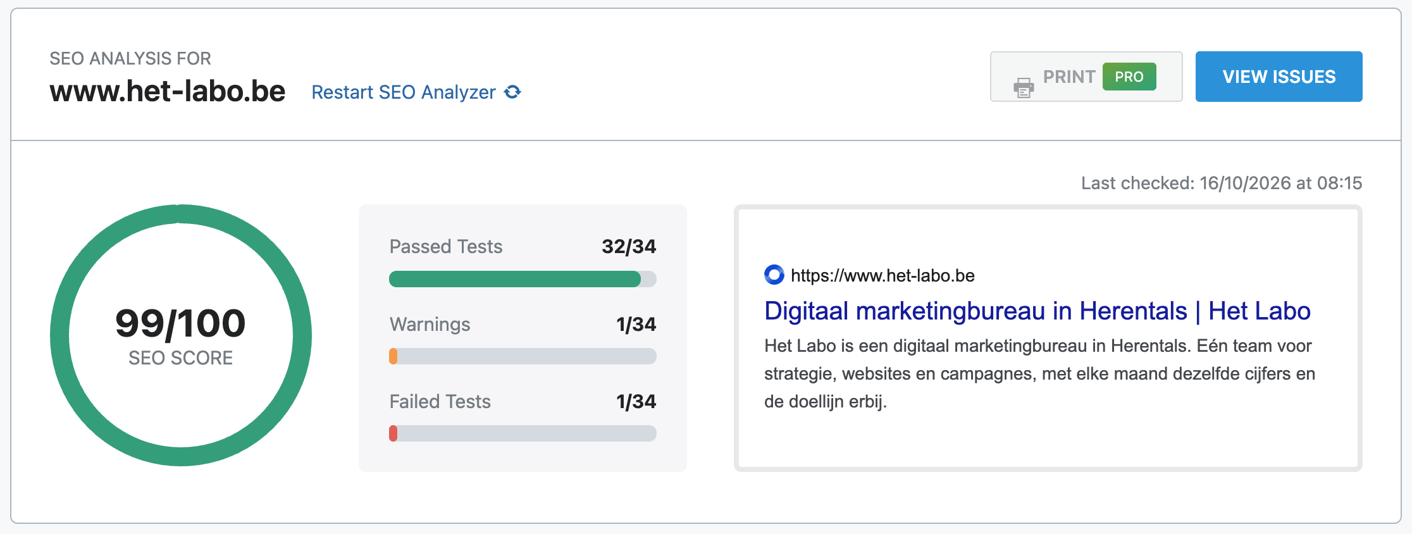Click the Warnings 1/34 count

pos(636,325)
